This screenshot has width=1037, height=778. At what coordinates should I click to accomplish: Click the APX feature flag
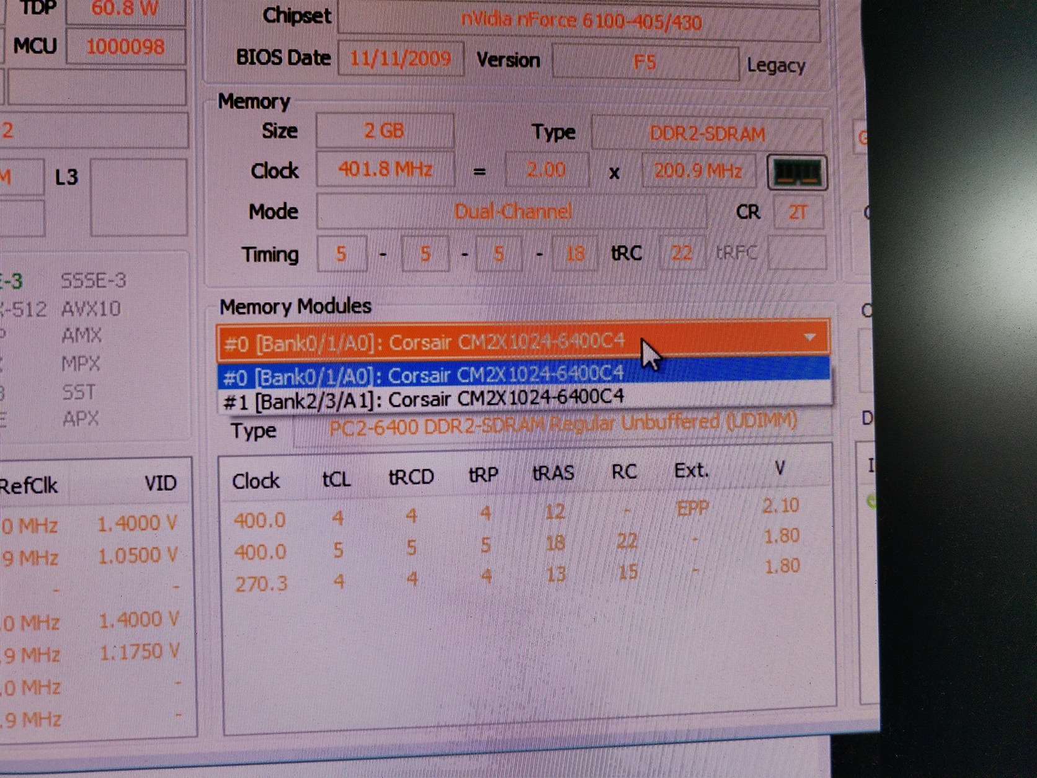[81, 419]
